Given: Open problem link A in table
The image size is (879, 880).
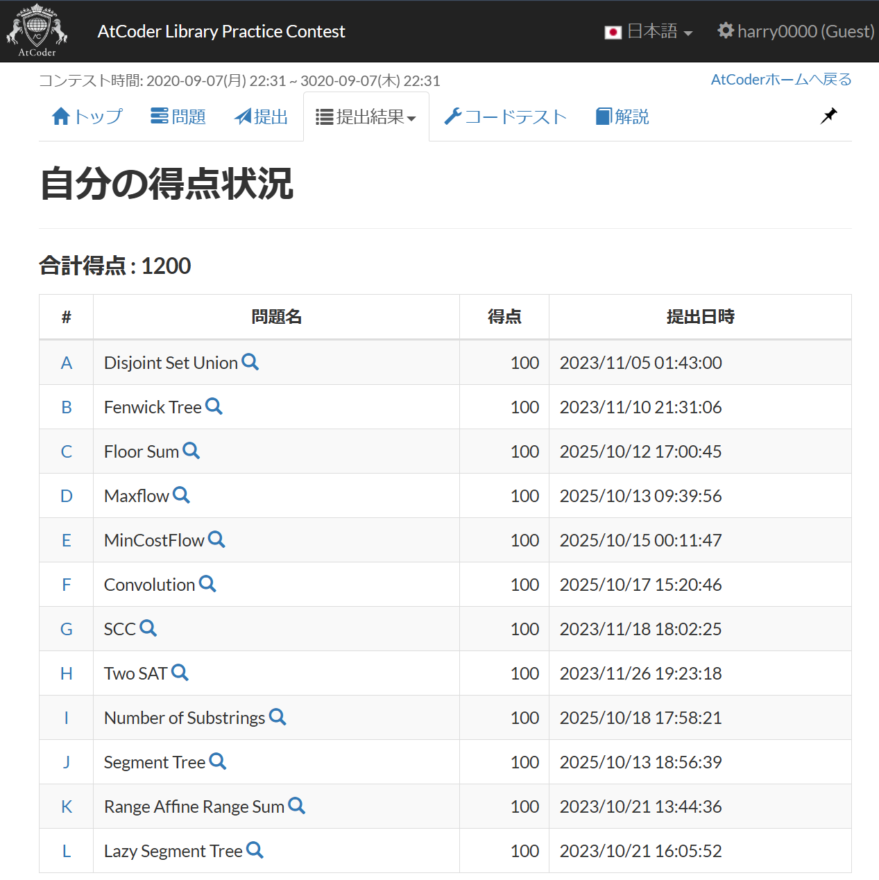Looking at the screenshot, I should (x=67, y=363).
